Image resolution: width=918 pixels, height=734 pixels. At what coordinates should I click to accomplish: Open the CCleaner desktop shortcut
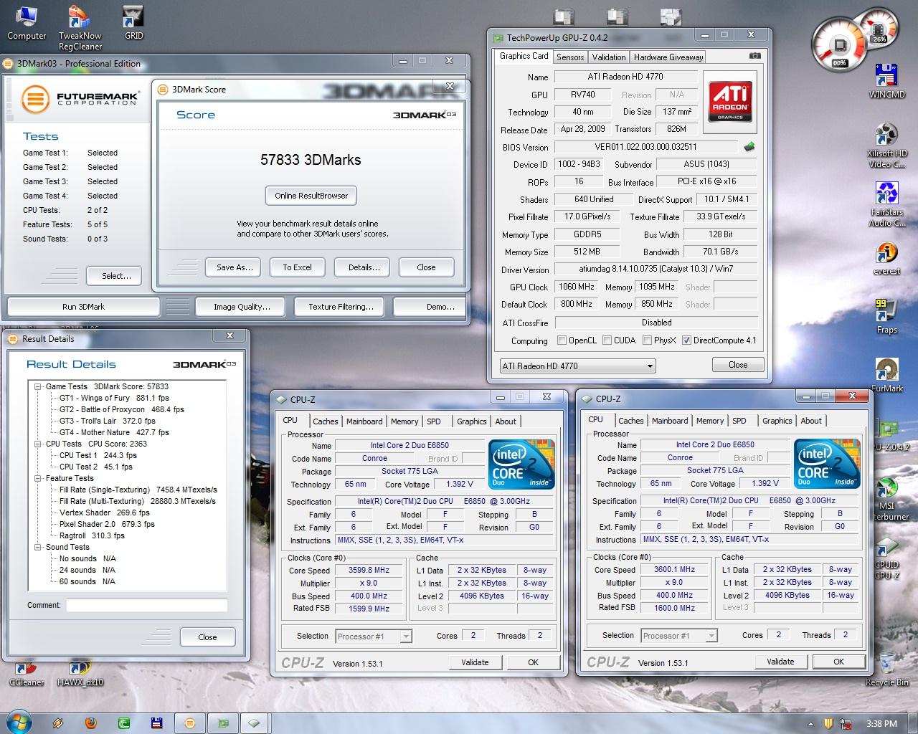[27, 672]
